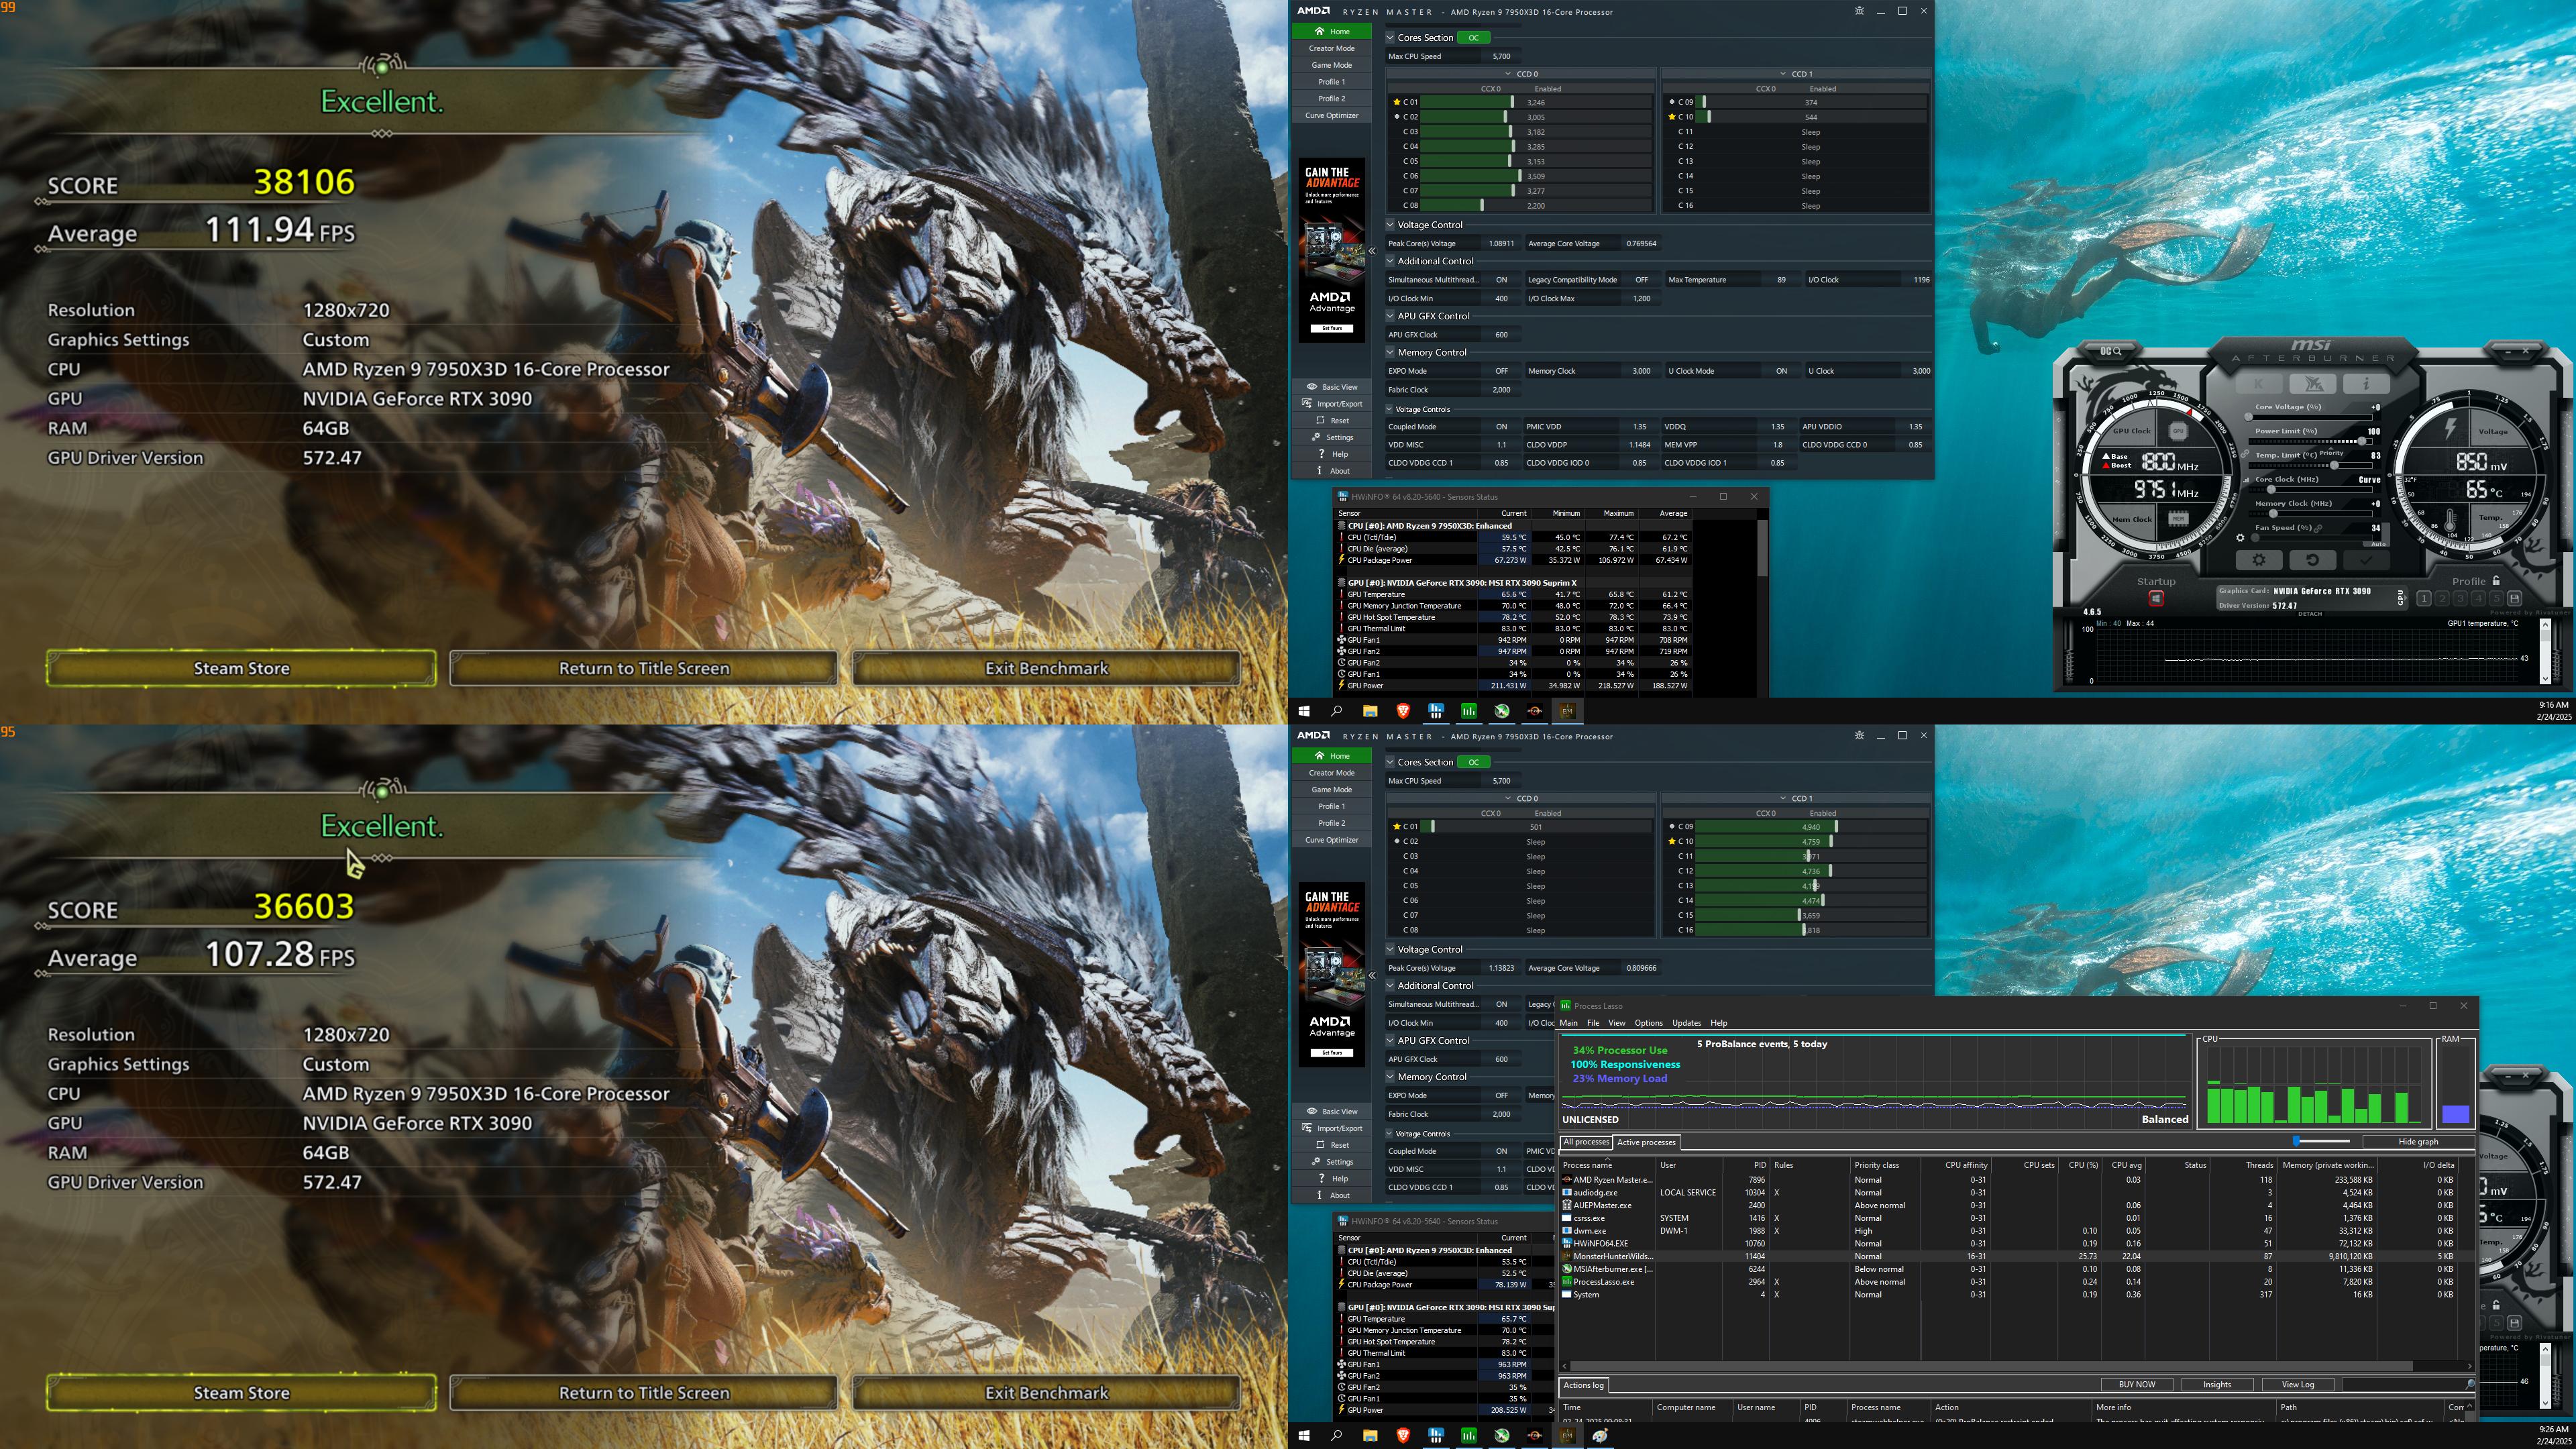Click the Power Limit slider in Afterburner

coord(2311,441)
